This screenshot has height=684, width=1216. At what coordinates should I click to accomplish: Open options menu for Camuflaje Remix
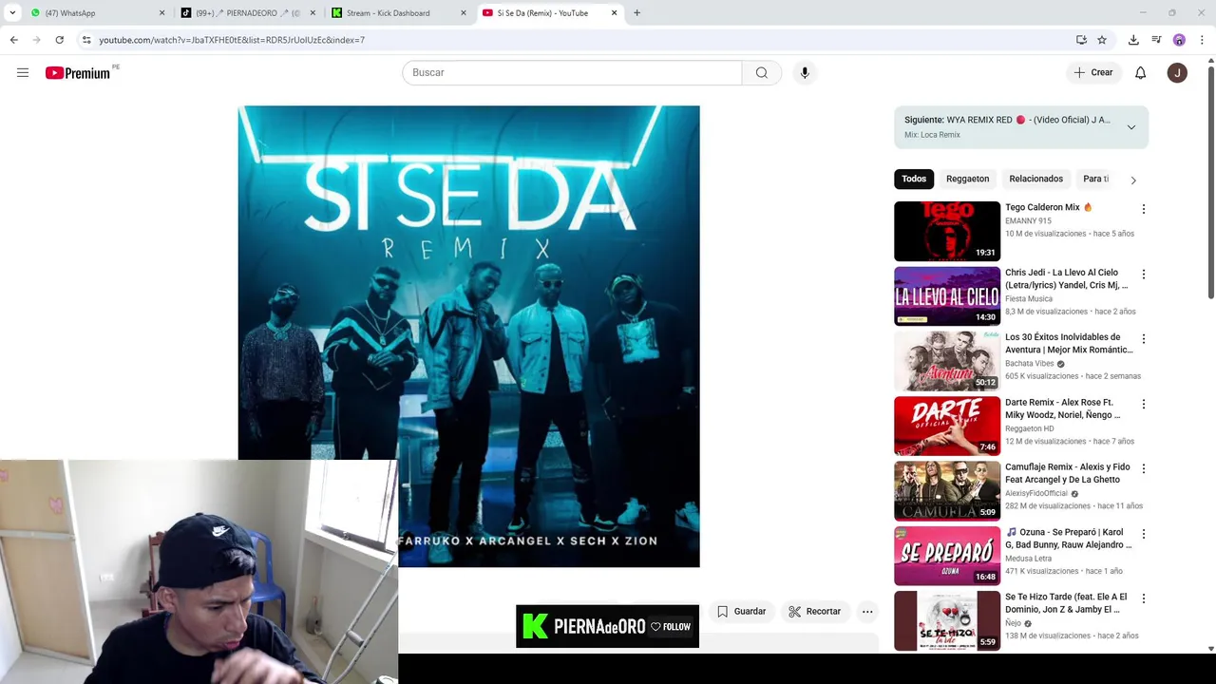(x=1143, y=468)
